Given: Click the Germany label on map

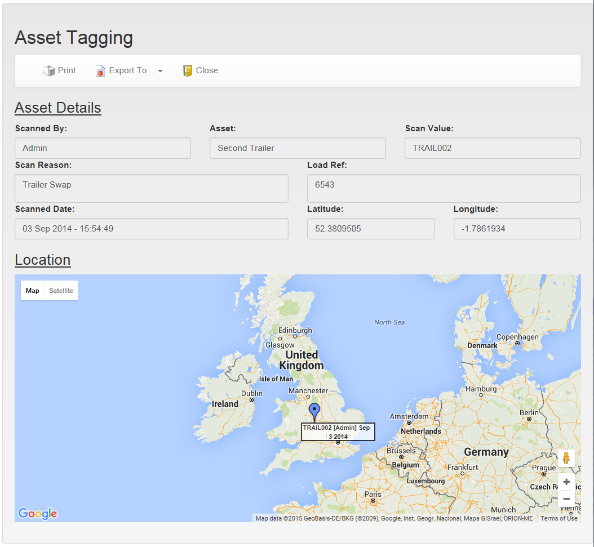Looking at the screenshot, I should 486,452.
